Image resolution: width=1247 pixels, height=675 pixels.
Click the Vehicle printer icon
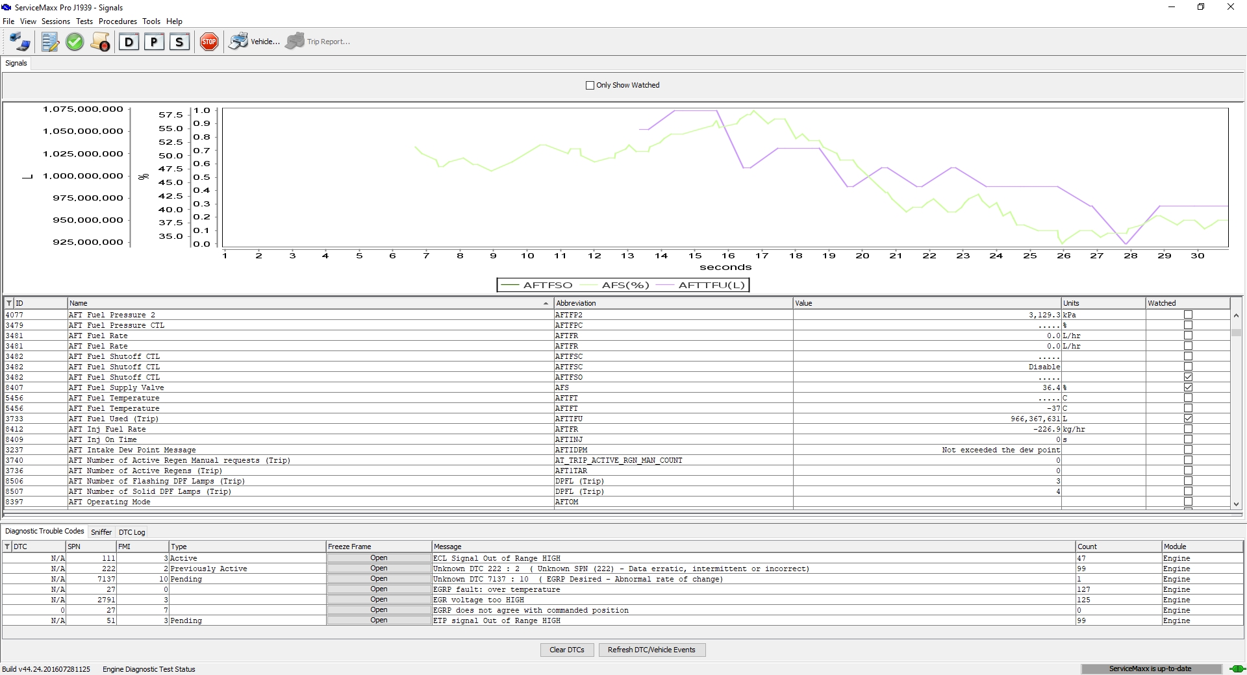[238, 42]
